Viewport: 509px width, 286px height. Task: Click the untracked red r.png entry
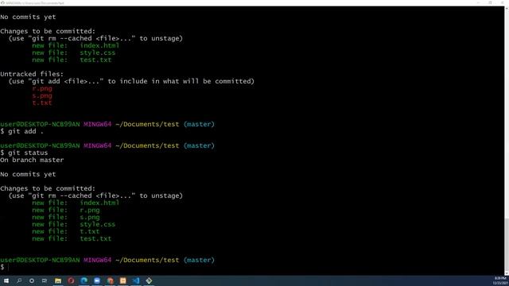[42, 88]
